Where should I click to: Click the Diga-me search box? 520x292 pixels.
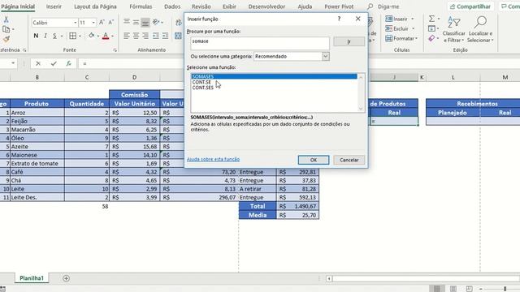click(388, 6)
